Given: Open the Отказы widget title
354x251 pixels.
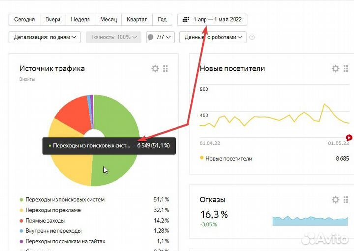Looking at the screenshot, I should pyautogui.click(x=212, y=199).
